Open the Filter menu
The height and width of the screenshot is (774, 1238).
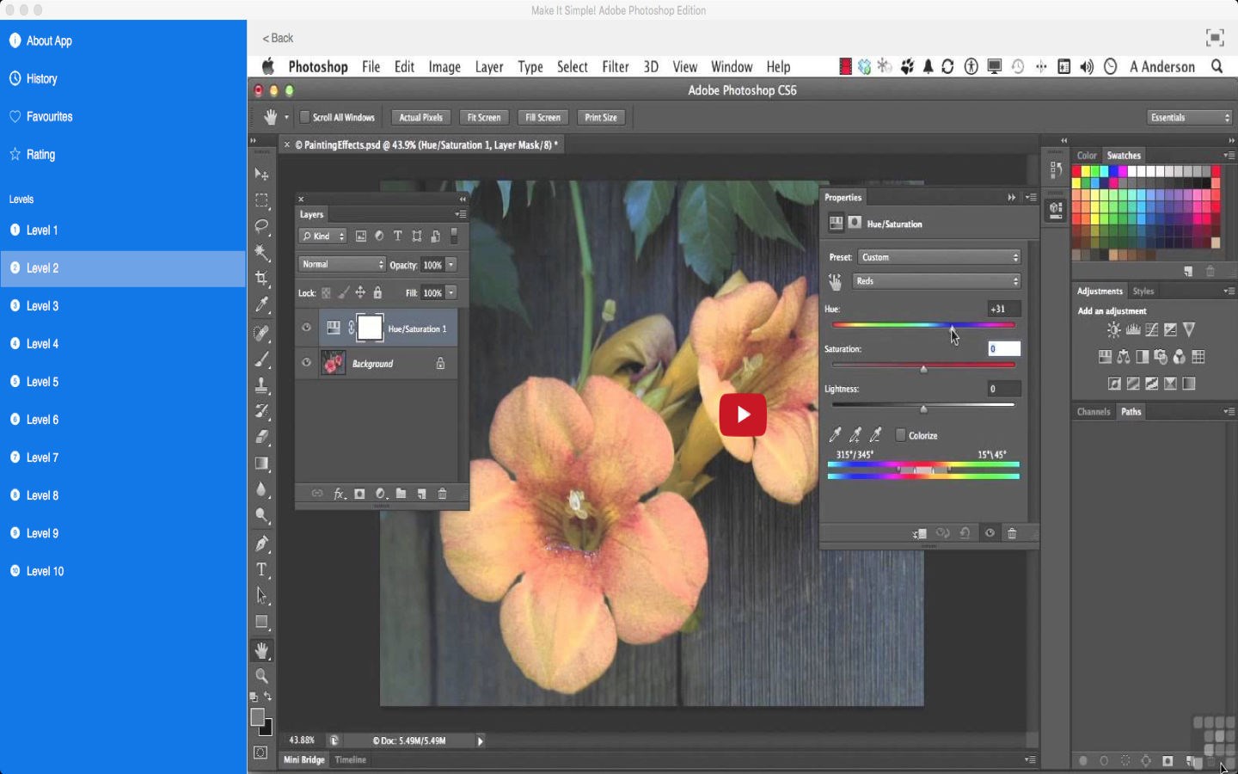tap(616, 66)
